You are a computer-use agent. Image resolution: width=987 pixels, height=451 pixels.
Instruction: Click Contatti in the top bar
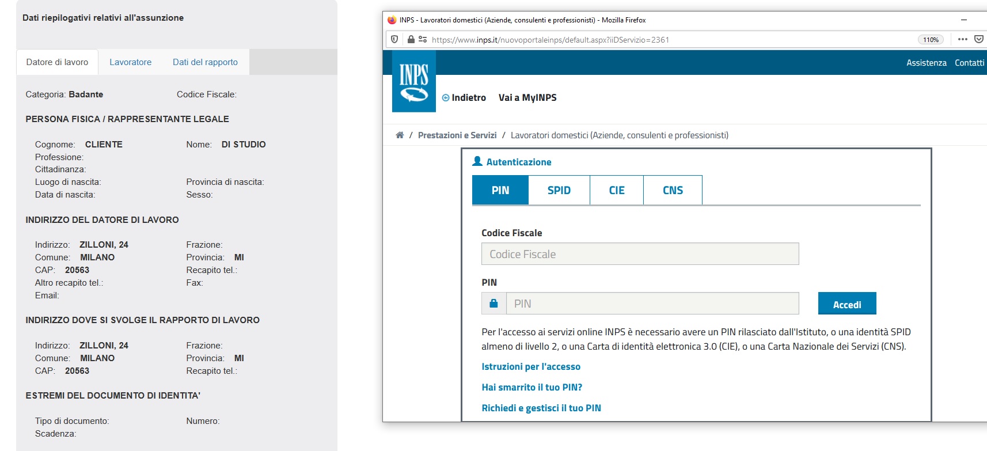pyautogui.click(x=970, y=62)
